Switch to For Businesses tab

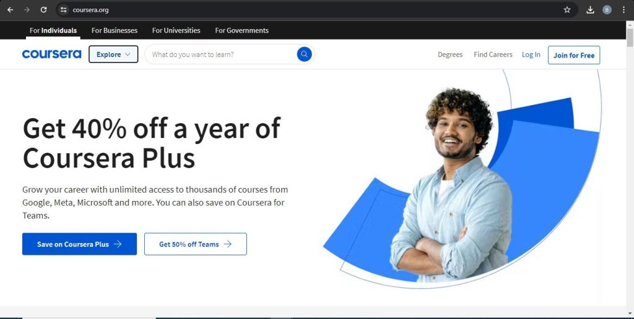point(115,30)
